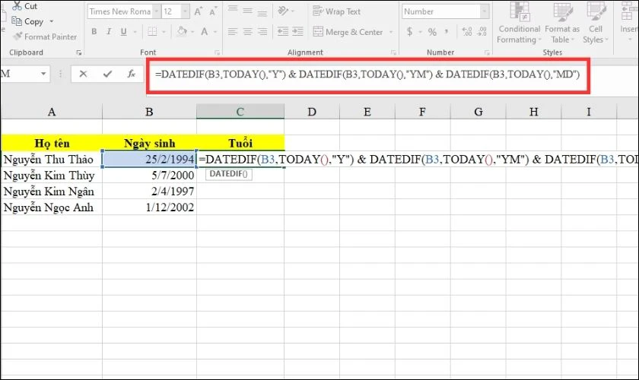Click the Copy button
The width and height of the screenshot is (639, 380).
point(27,21)
